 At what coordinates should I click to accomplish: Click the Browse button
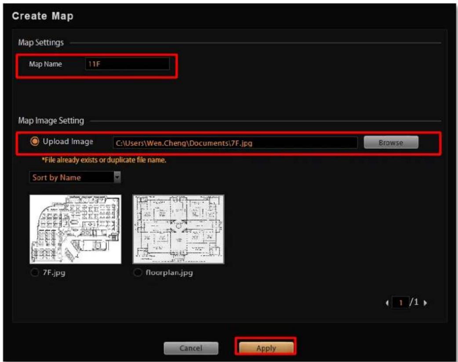tap(391, 142)
